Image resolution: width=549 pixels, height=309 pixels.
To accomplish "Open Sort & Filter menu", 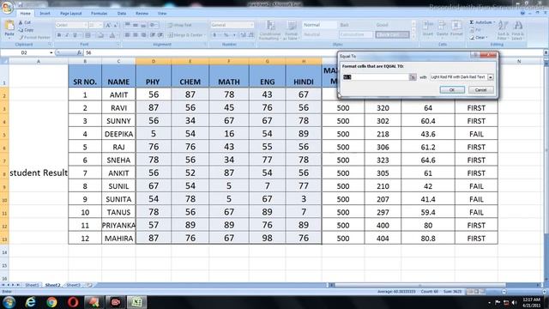I will pos(503,30).
